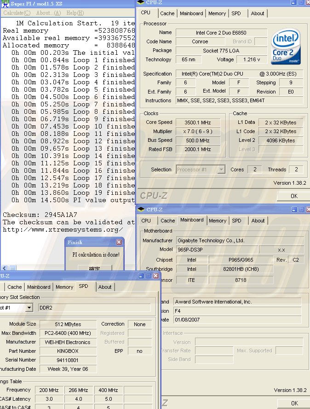This screenshot has width=310, height=409.
Task: Click OK in the top CPU-Z window
Action: click(294, 196)
